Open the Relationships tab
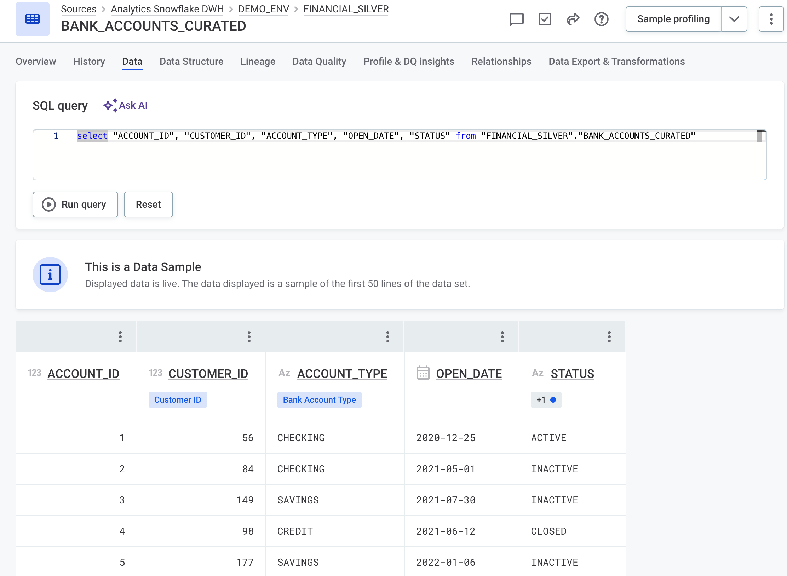 (501, 62)
